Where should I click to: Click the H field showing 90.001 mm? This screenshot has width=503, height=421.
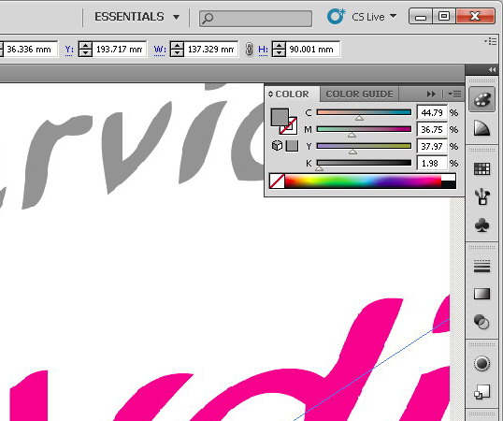(x=313, y=49)
